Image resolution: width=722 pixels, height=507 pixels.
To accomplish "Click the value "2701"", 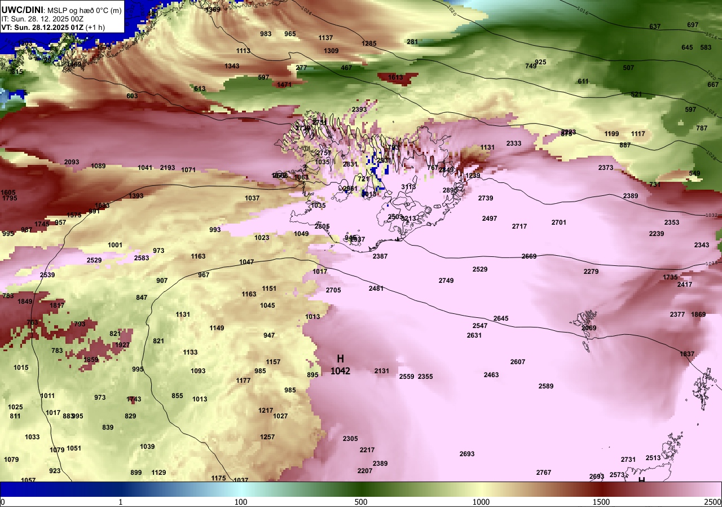I will 559,222.
